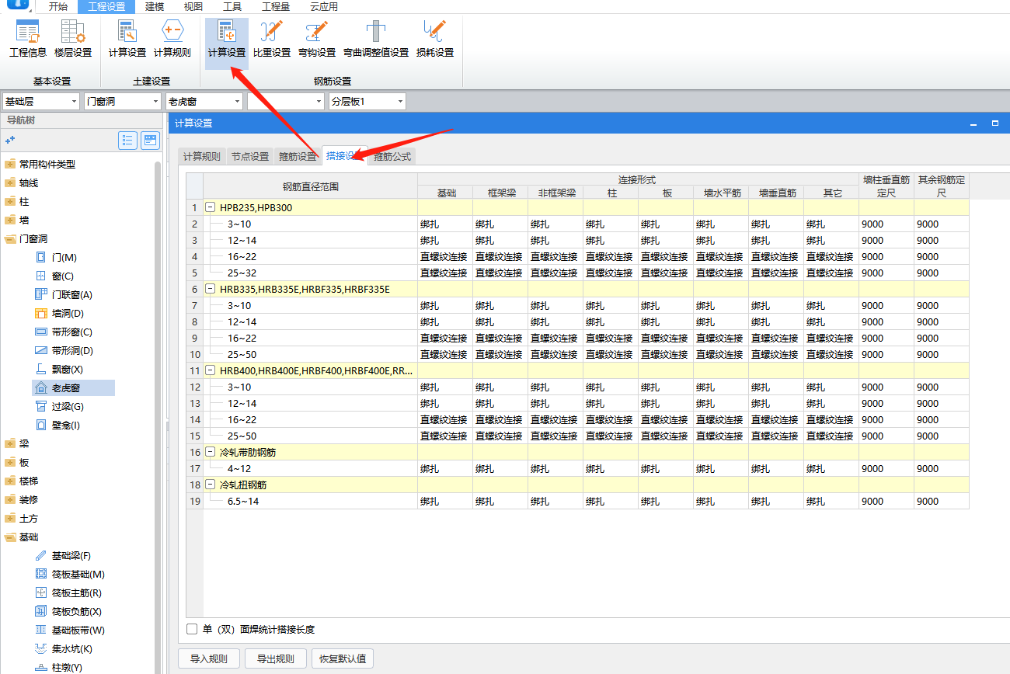Collapse 冷轧带肋钢筋 group row
Viewport: 1010px width, 674px height.
click(x=211, y=453)
